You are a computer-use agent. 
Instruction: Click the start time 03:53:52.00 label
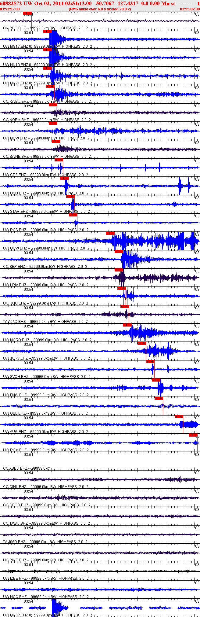10,9
